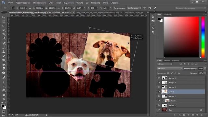Select the Path Selection tool

coord(4,86)
